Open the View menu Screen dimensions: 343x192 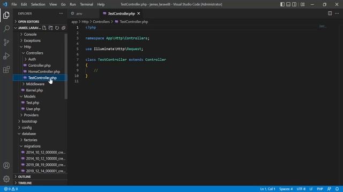click(53, 4)
